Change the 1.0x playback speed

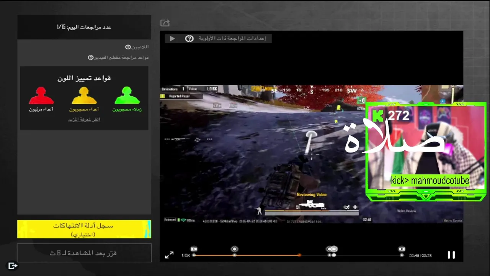tap(186, 255)
